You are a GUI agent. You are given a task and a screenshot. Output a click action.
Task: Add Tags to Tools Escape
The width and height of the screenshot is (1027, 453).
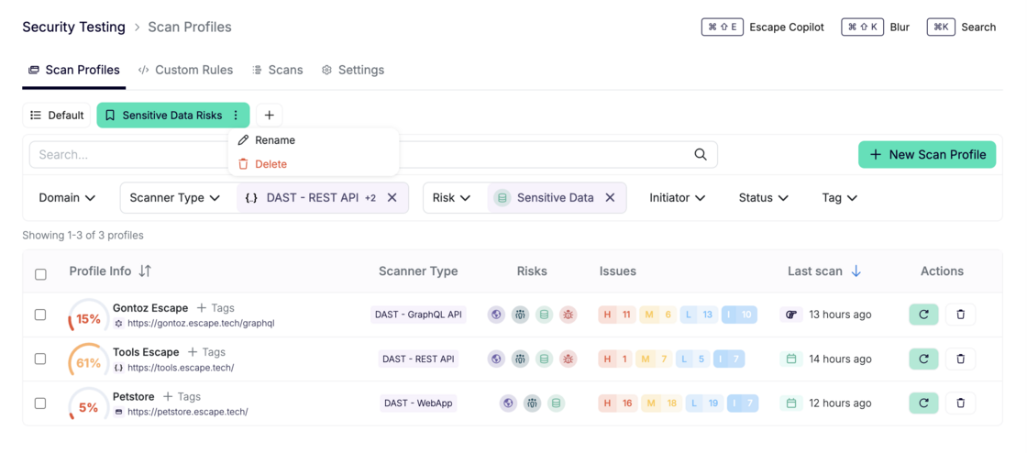206,351
